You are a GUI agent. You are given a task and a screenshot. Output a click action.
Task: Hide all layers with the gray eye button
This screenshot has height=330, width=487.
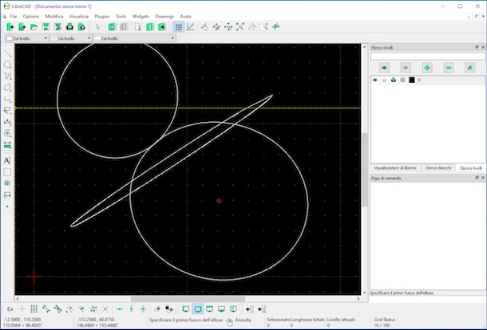coord(406,68)
